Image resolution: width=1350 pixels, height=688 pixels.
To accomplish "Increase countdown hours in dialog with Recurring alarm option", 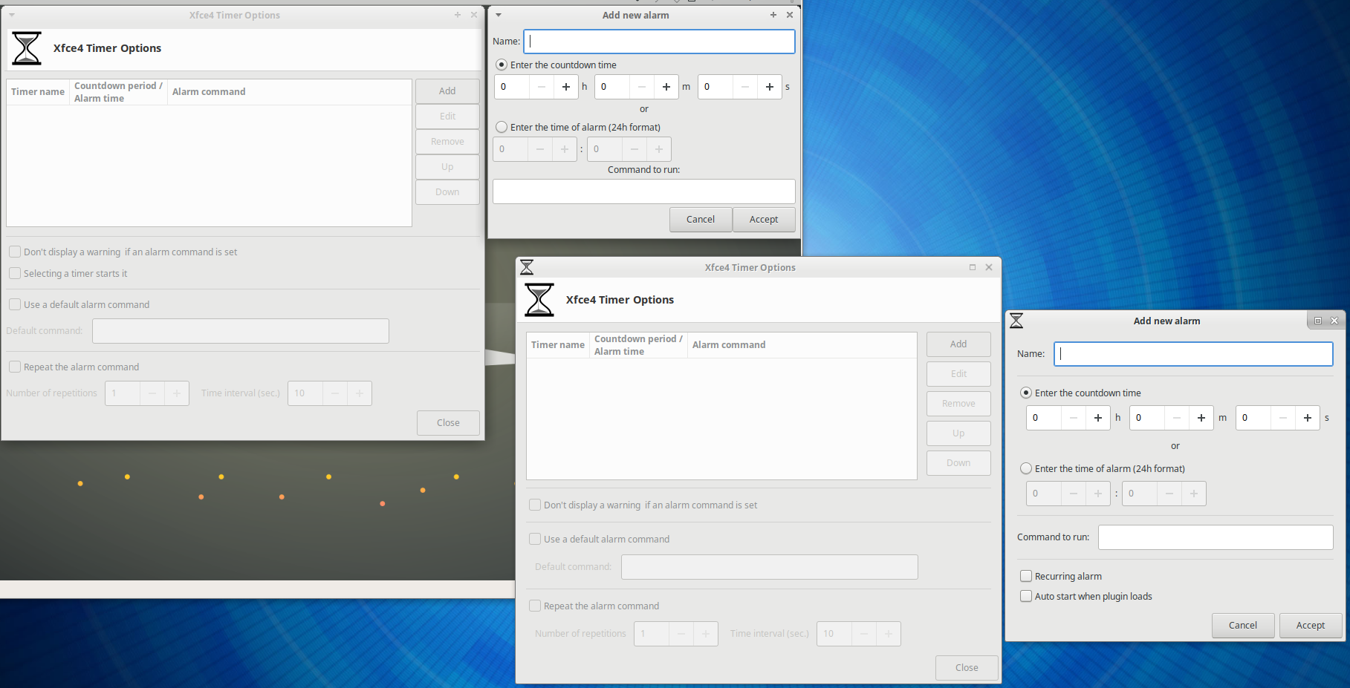I will pyautogui.click(x=1097, y=418).
